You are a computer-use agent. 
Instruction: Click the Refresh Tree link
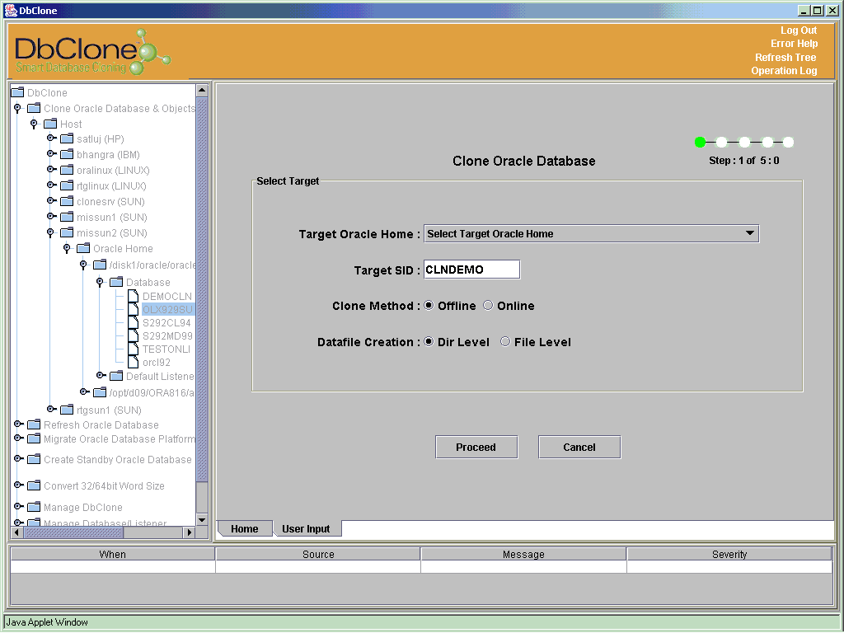(x=785, y=57)
